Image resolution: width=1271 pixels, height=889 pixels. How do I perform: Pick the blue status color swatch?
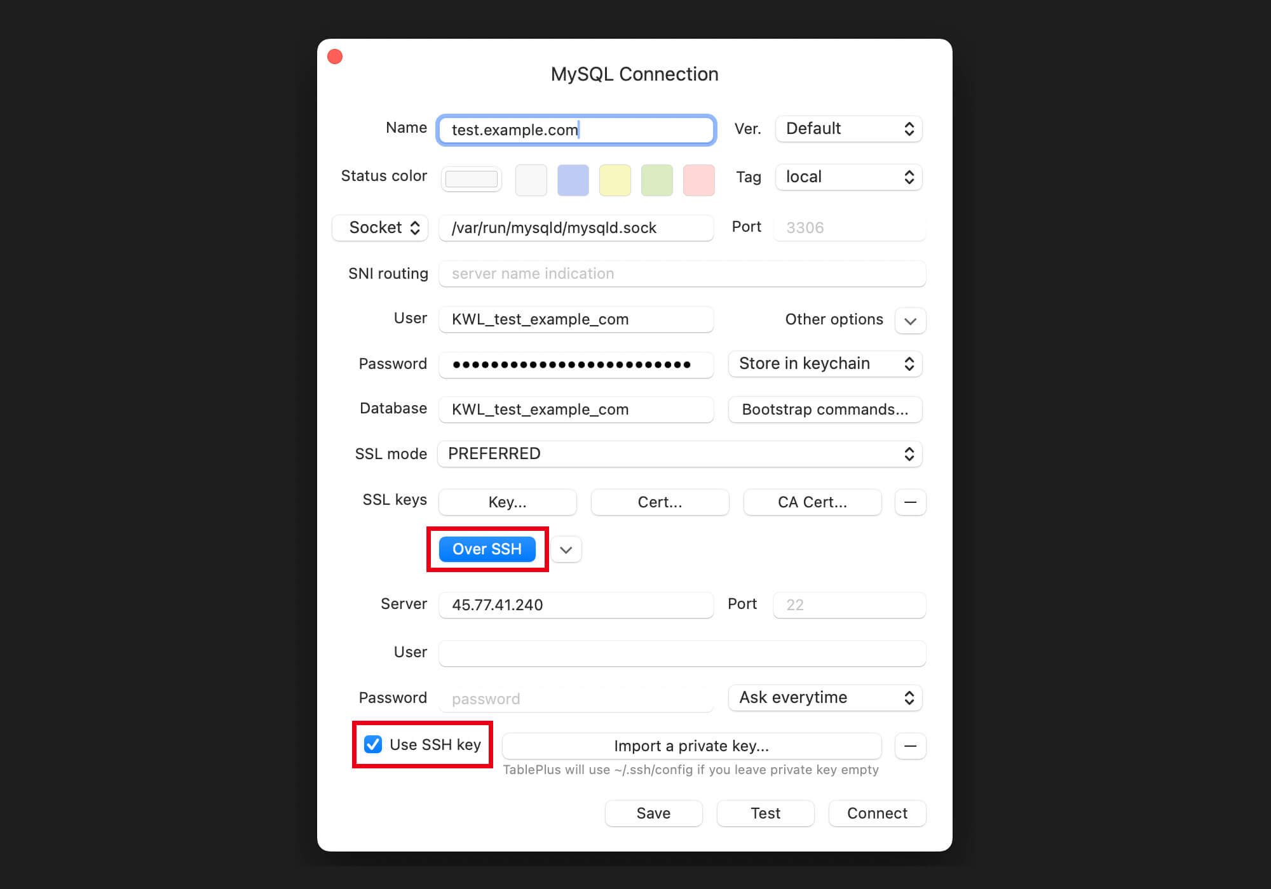coord(573,180)
